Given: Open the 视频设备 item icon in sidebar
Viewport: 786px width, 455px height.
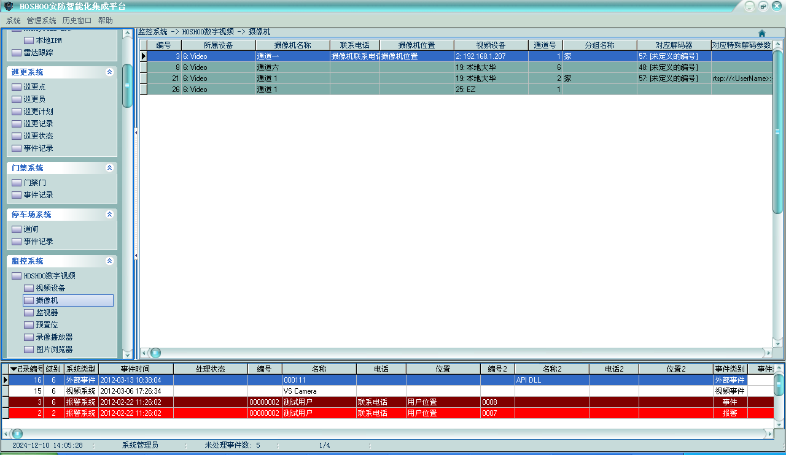Looking at the screenshot, I should 29,288.
